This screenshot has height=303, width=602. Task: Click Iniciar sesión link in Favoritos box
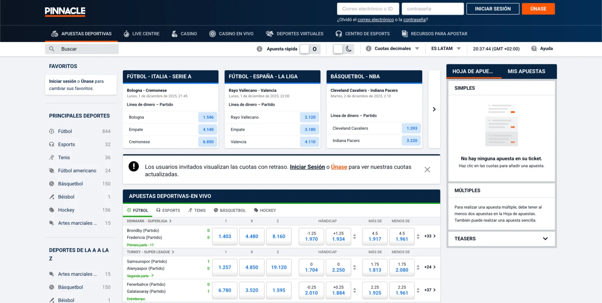click(x=63, y=81)
